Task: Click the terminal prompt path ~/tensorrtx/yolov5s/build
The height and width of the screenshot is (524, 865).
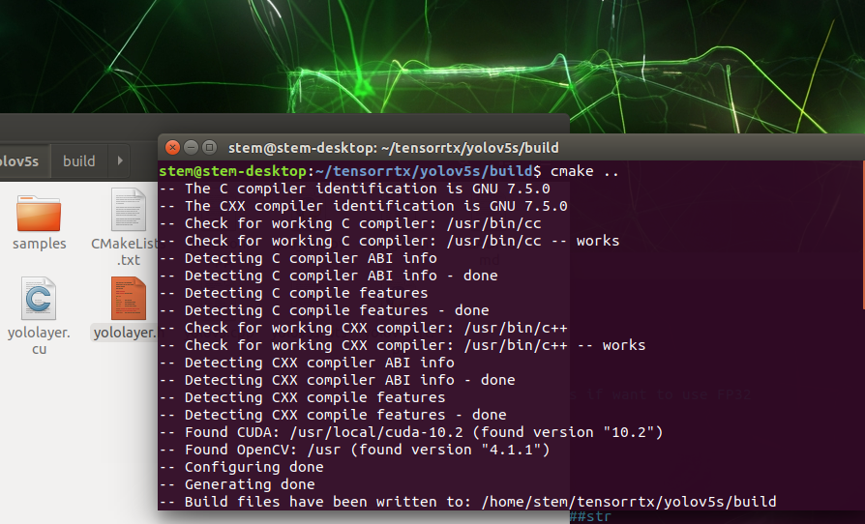Action: [x=424, y=171]
